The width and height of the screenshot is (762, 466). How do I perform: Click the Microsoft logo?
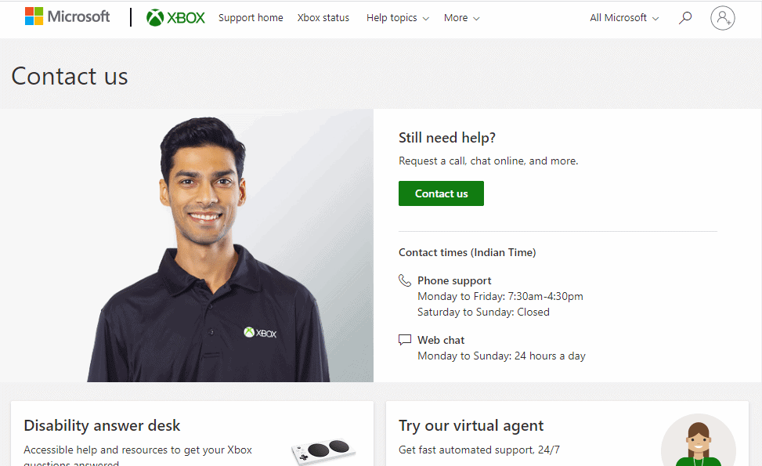click(x=67, y=16)
